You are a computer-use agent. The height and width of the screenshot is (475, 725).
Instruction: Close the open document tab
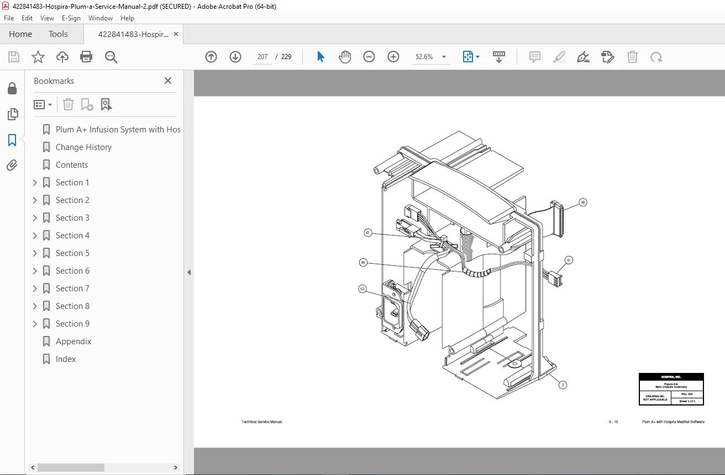(176, 34)
